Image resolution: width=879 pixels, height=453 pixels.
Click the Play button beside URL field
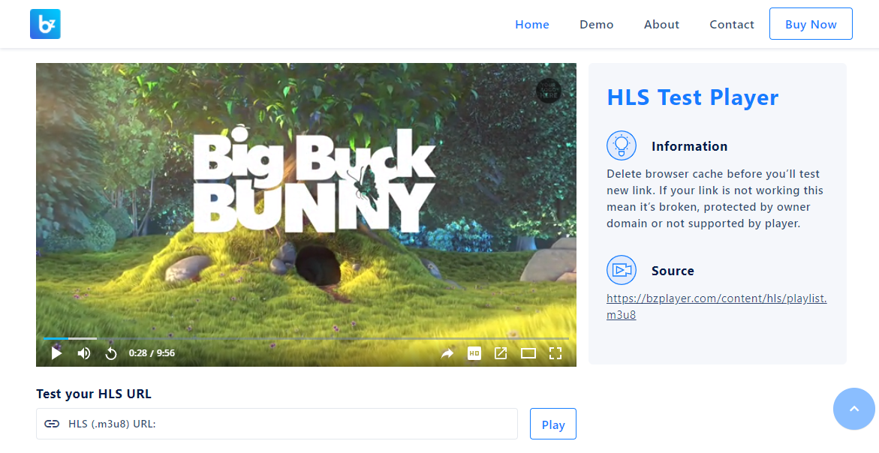coord(552,424)
